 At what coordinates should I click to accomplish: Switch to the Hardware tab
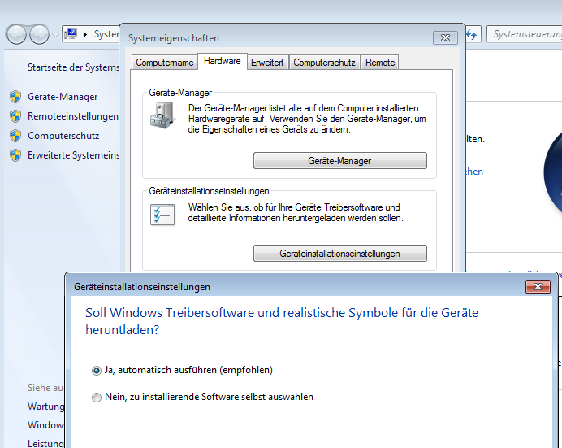(223, 61)
